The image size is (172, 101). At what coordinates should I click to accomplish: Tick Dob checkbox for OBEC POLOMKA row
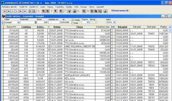[112, 46]
